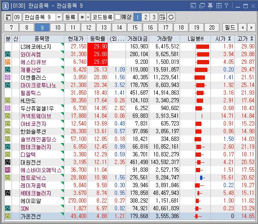
Task: Click the blue candlestick bar for 켐트로닉스
Action: [202, 178]
